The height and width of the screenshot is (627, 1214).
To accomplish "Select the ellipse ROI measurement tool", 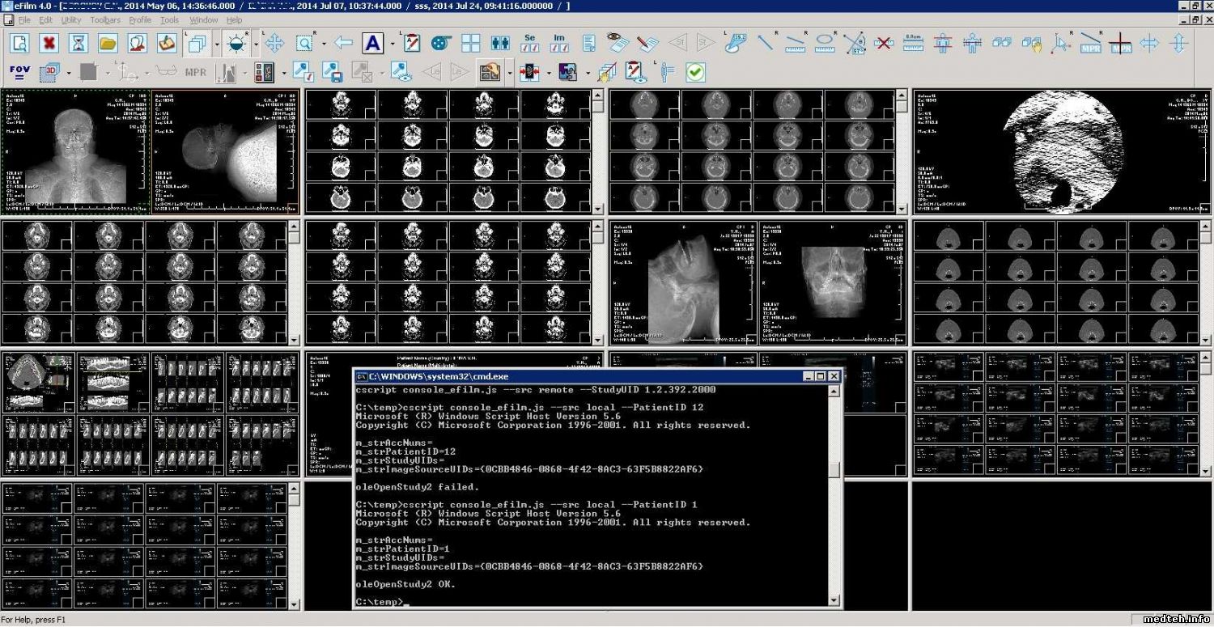I will [x=825, y=43].
